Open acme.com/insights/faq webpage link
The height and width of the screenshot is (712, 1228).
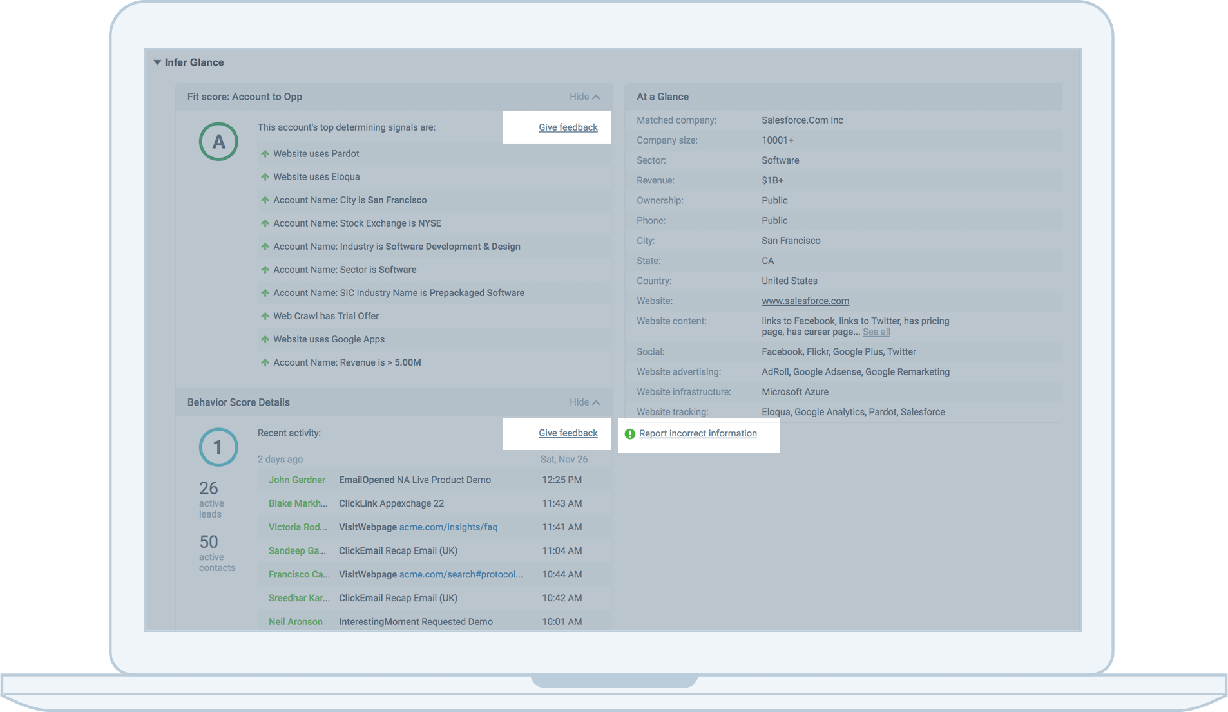point(448,527)
